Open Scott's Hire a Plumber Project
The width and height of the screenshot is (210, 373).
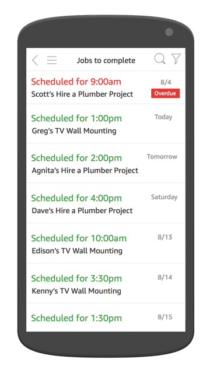point(106,87)
